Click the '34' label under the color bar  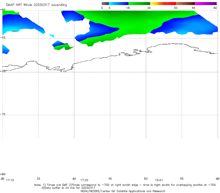[x=149, y=8]
